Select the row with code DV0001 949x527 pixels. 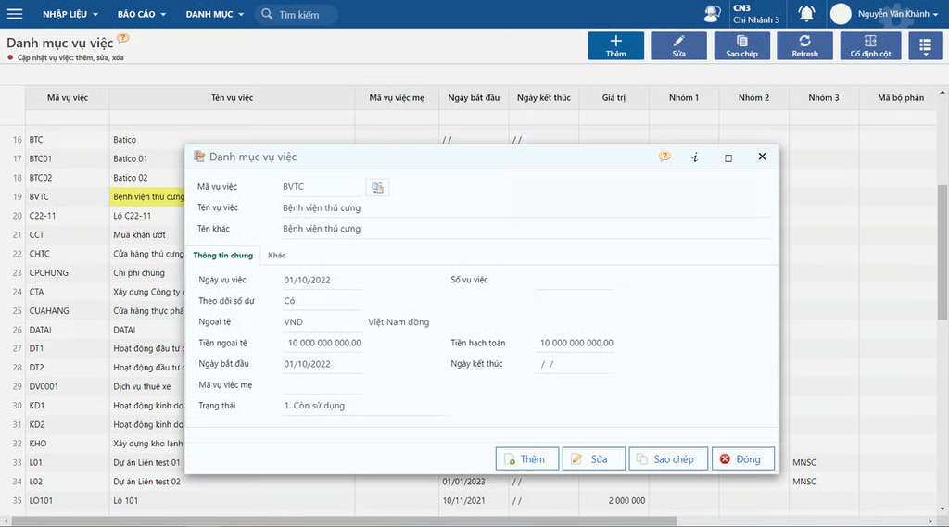[x=44, y=386]
